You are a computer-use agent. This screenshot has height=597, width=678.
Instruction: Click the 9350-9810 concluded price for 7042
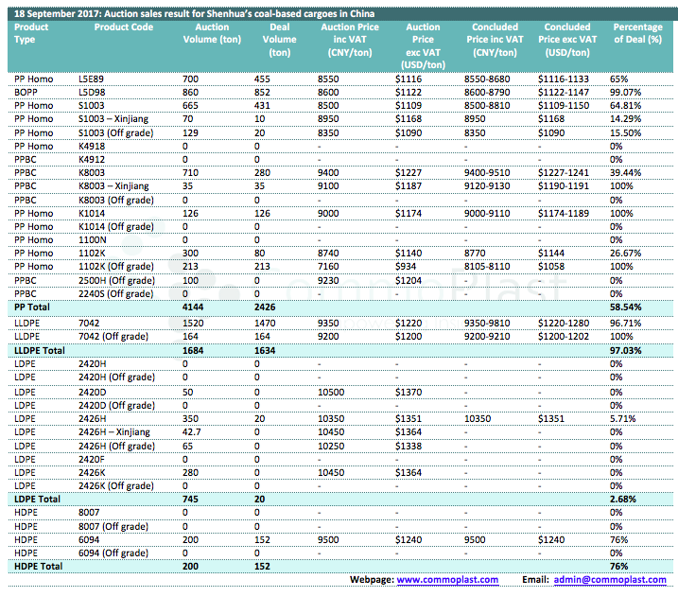pos(487,324)
